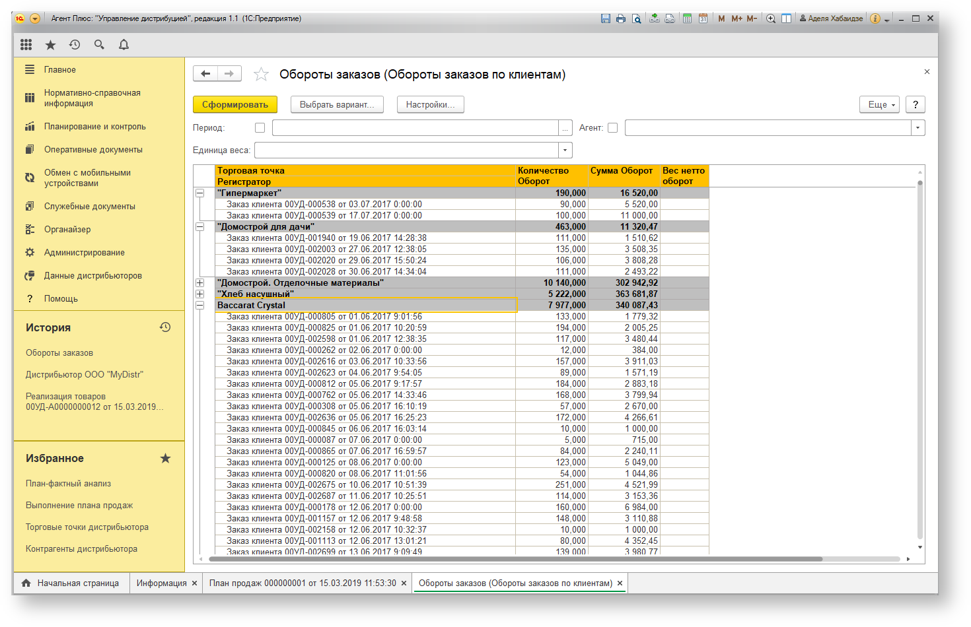The height and width of the screenshot is (627, 971).
Task: Click the M+ memory add button
Action: point(737,18)
